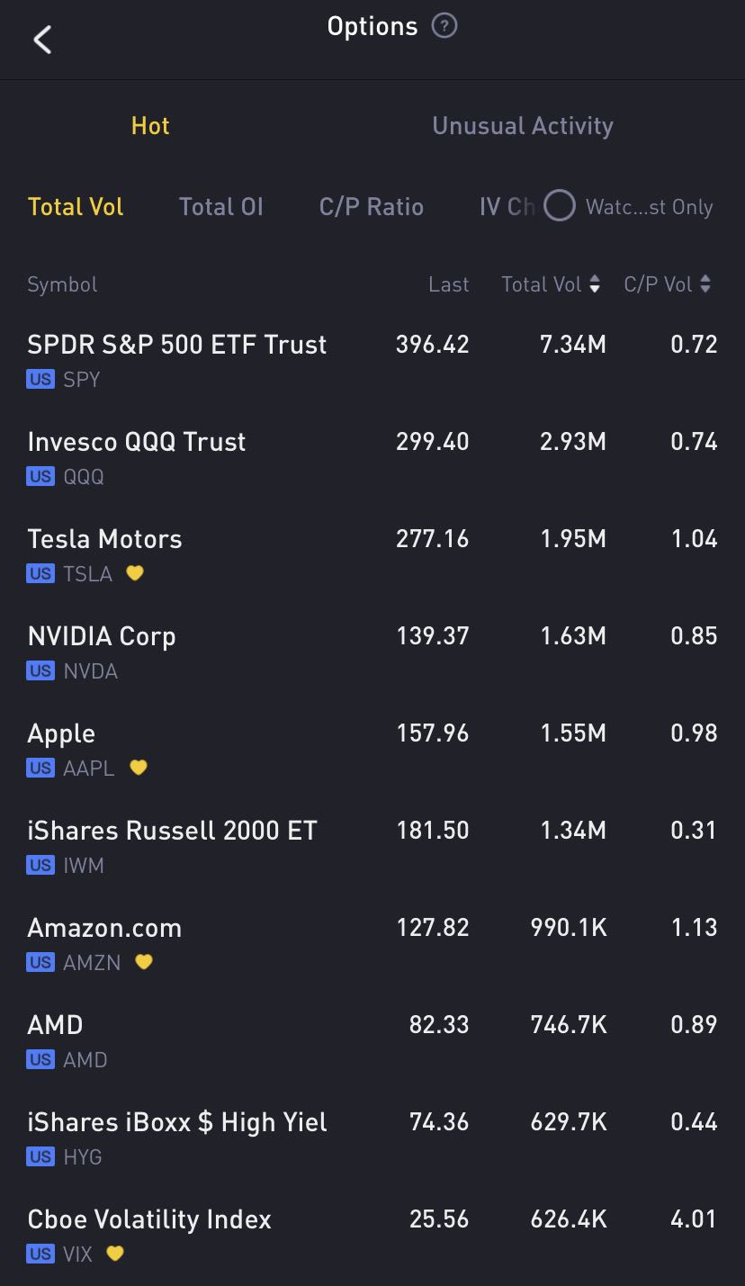Select the Hot tab
The height and width of the screenshot is (1286, 745).
click(150, 126)
